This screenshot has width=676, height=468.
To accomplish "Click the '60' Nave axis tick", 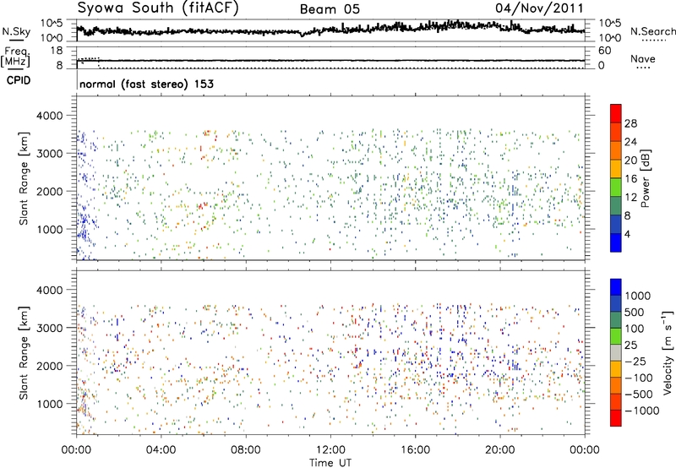I will [604, 51].
